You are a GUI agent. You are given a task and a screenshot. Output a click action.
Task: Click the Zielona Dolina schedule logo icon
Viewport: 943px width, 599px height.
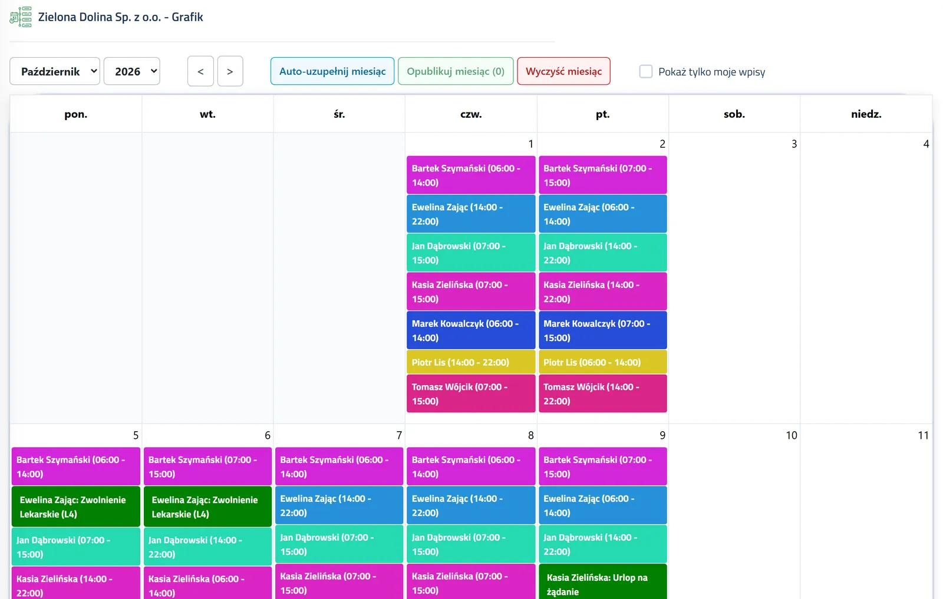[21, 17]
